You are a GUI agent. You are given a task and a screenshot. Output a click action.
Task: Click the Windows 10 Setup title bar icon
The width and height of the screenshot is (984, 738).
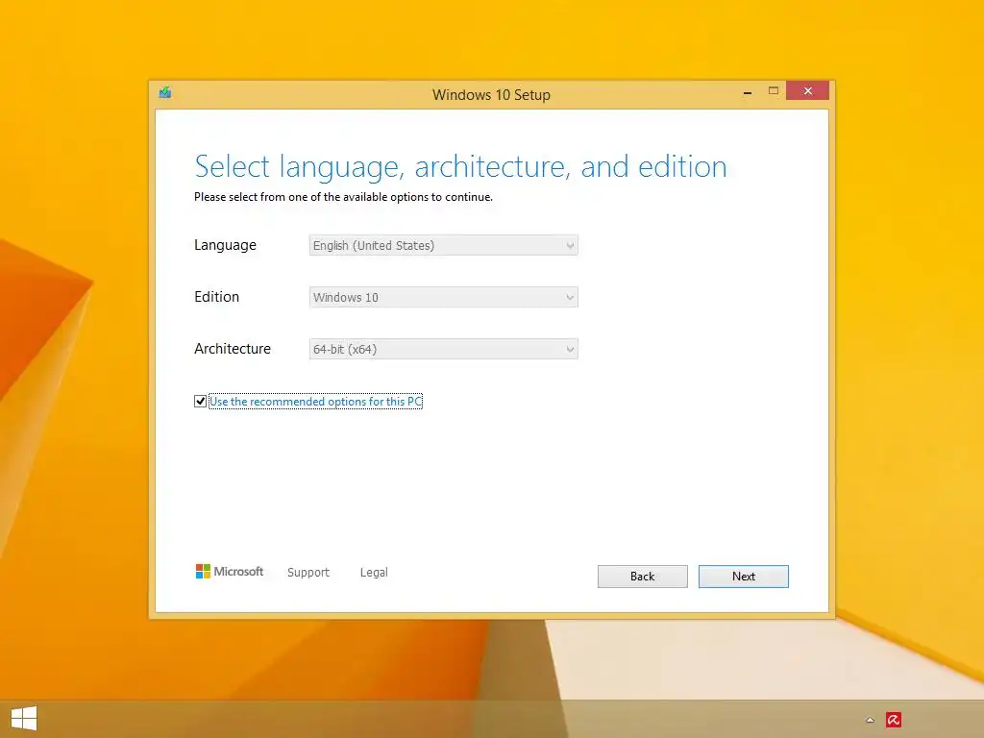tap(165, 93)
